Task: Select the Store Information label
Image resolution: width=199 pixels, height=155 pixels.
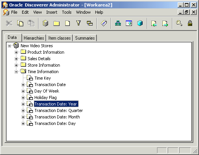Action: pyautogui.click(x=44, y=65)
